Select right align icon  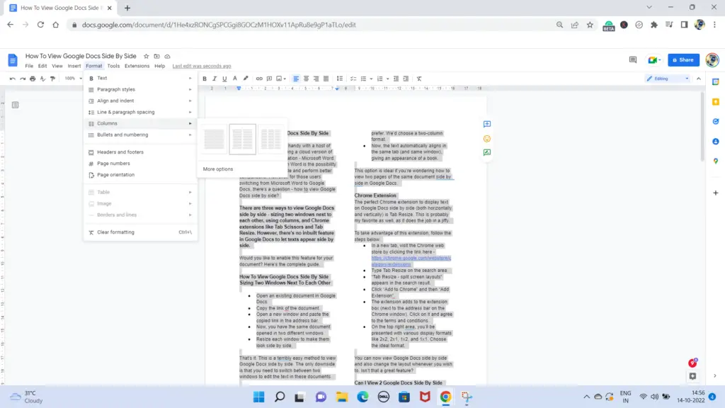tap(316, 79)
